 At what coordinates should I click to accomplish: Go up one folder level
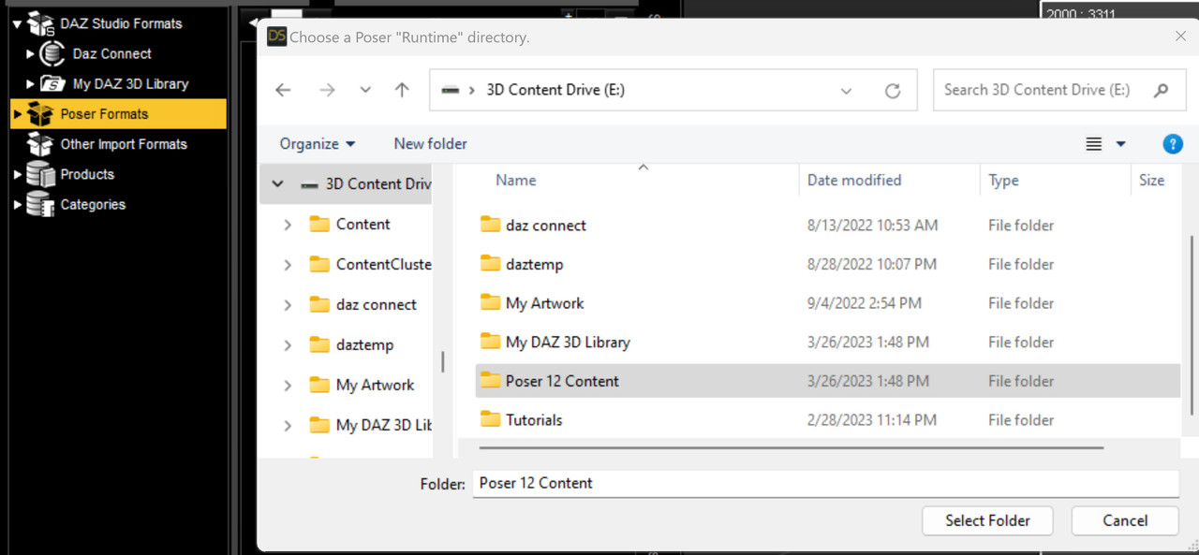(x=402, y=90)
